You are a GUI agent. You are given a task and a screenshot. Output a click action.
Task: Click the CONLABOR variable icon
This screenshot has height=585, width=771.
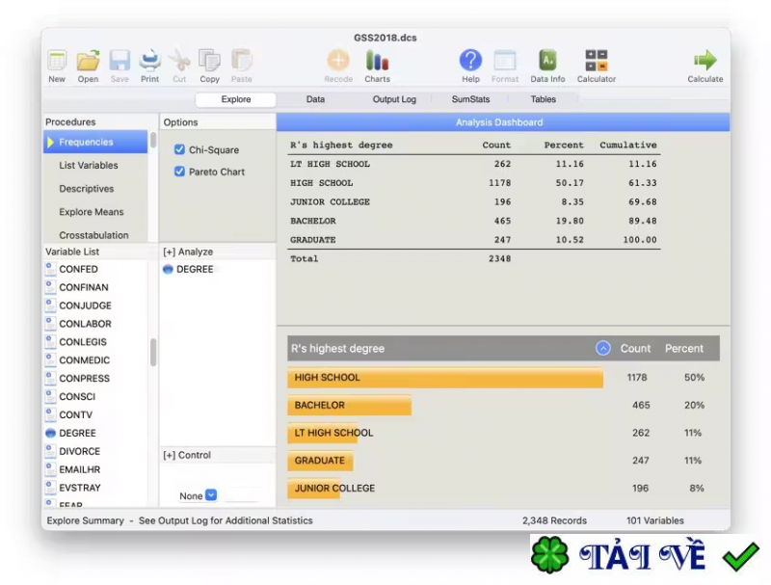[x=50, y=324]
